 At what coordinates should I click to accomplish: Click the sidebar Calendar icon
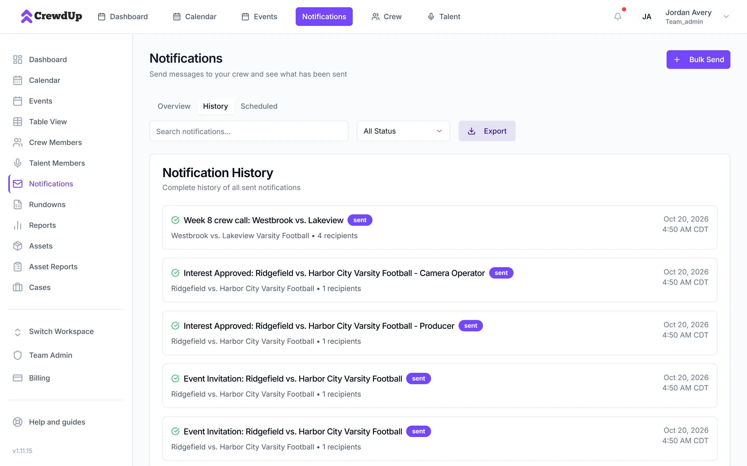click(x=18, y=80)
